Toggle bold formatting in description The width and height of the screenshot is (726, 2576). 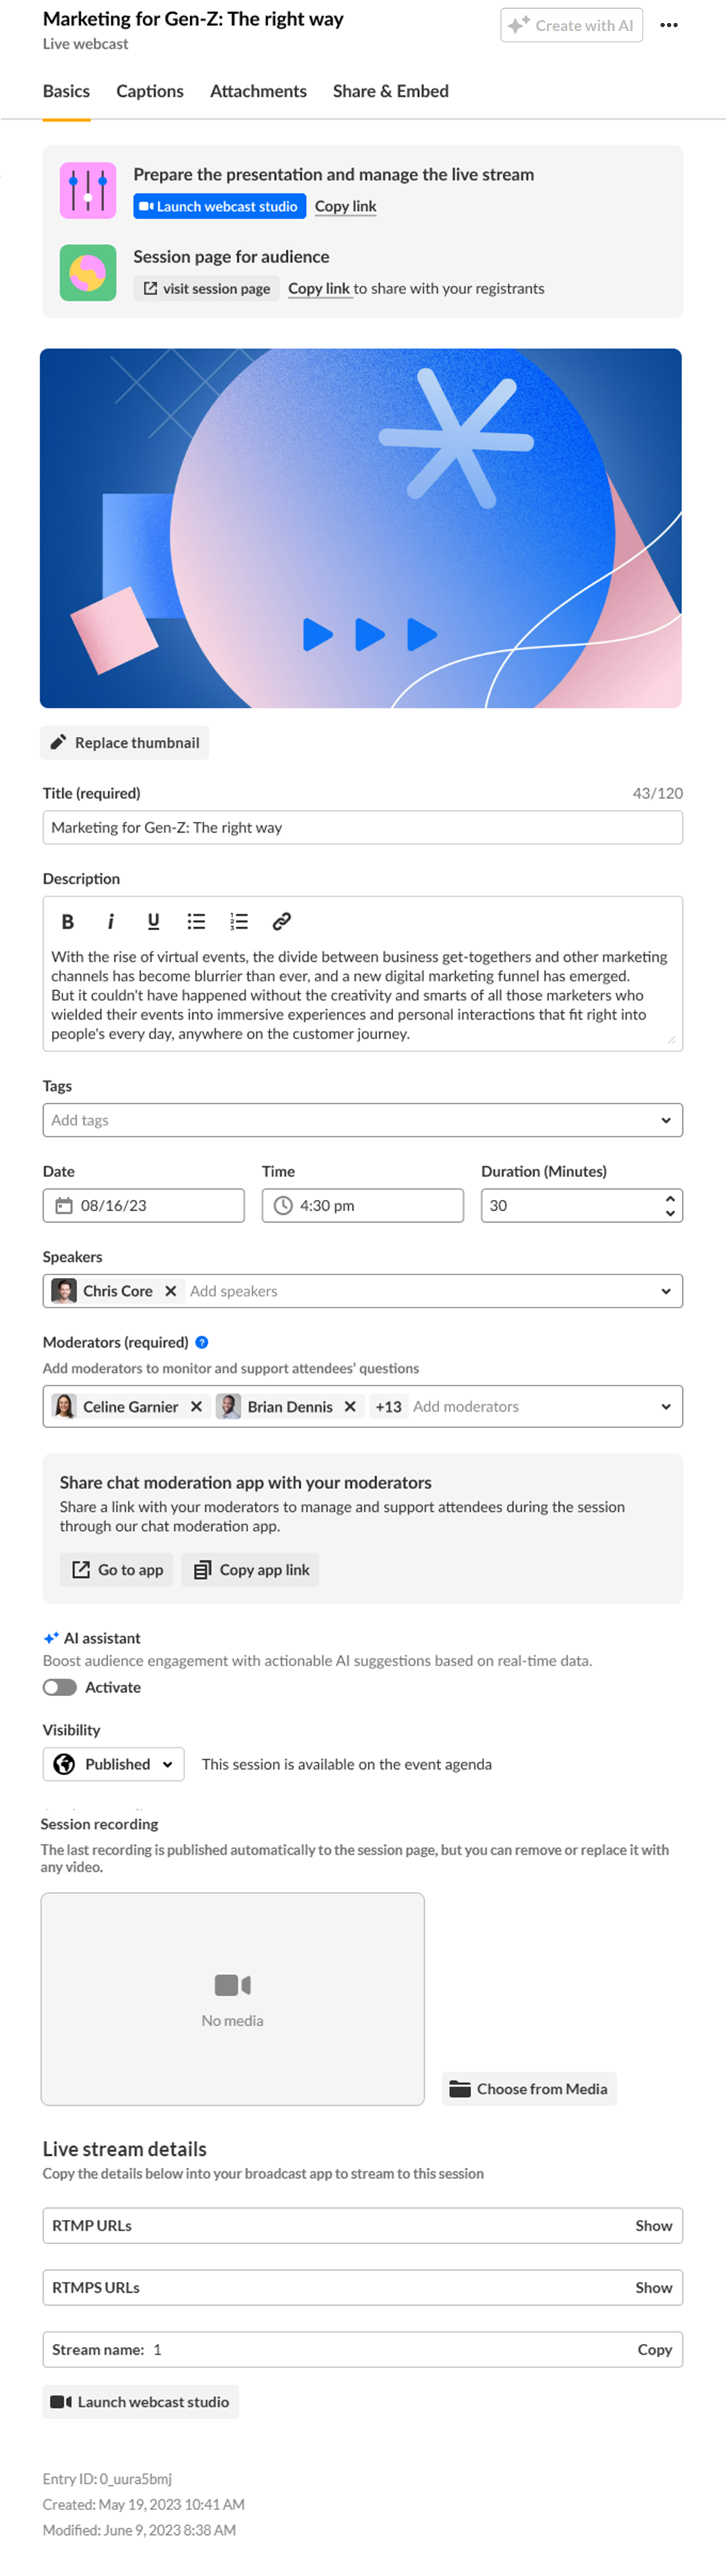click(68, 921)
